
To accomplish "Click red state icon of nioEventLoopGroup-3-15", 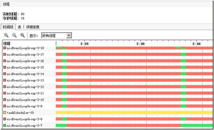I will (x=5, y=67).
